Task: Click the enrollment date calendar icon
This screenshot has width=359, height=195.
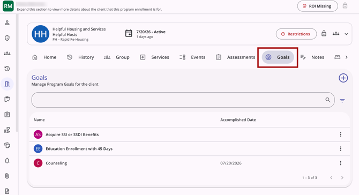Action: (x=129, y=33)
